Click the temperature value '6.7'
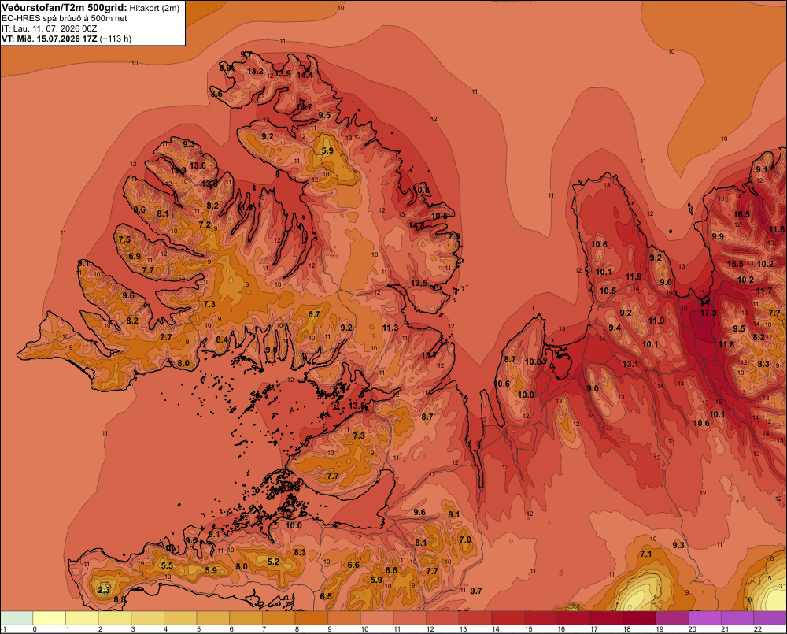This screenshot has height=634, width=787. [314, 314]
